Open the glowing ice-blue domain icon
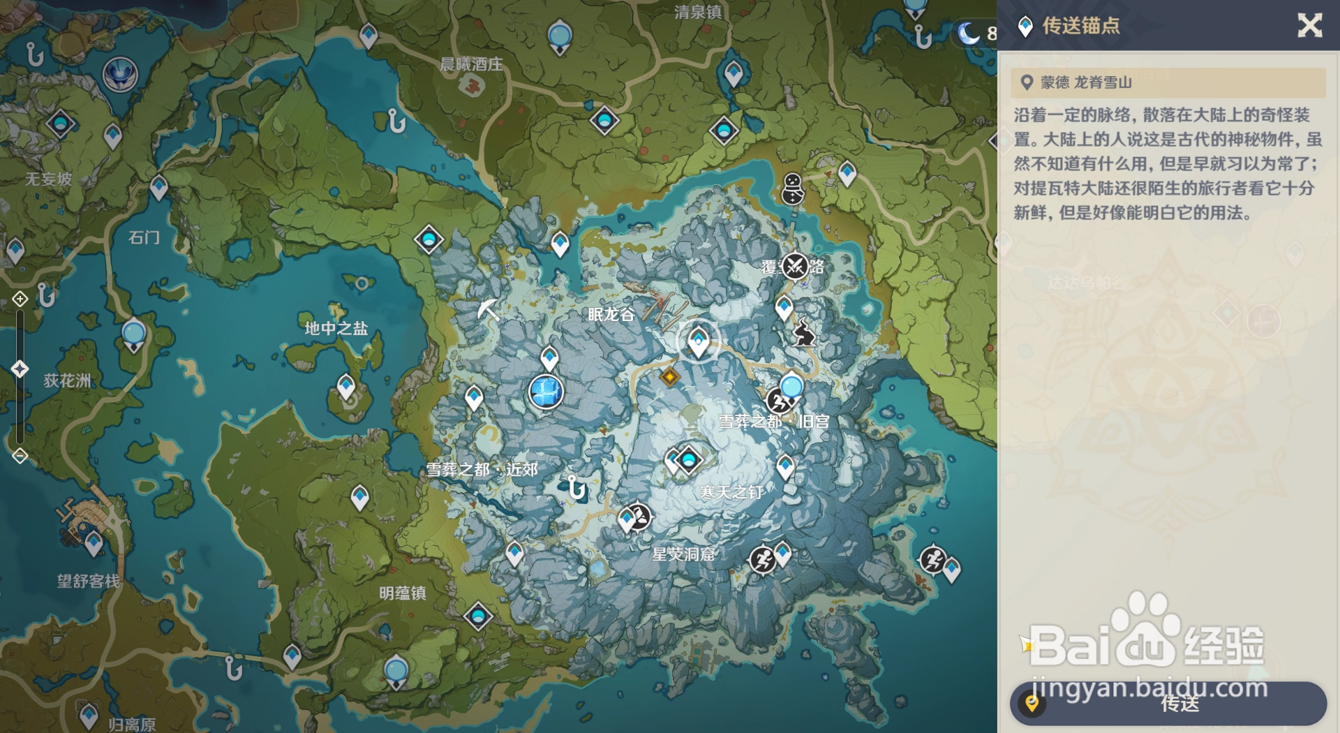The image size is (1340, 733). (546, 391)
